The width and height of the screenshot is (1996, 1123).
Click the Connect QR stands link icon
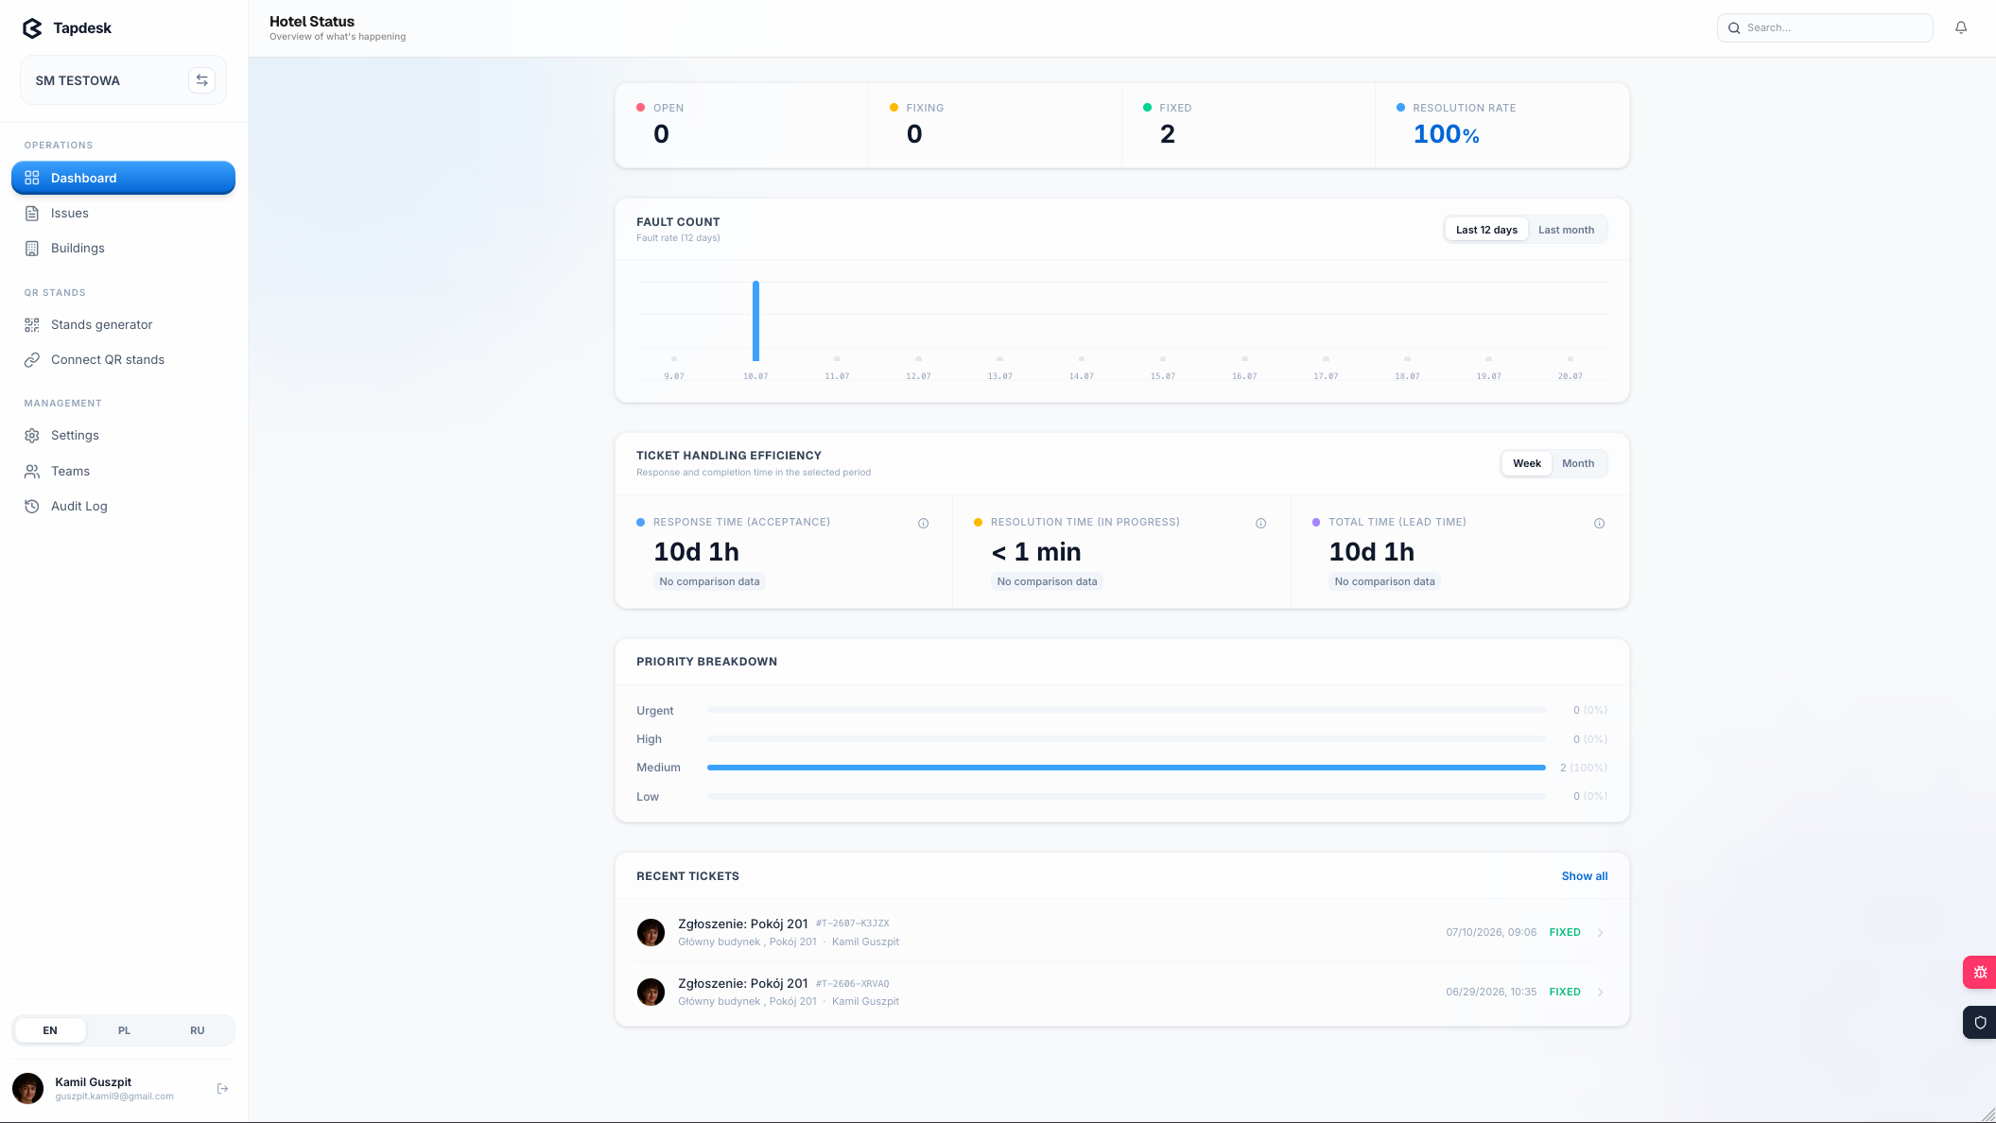click(32, 359)
